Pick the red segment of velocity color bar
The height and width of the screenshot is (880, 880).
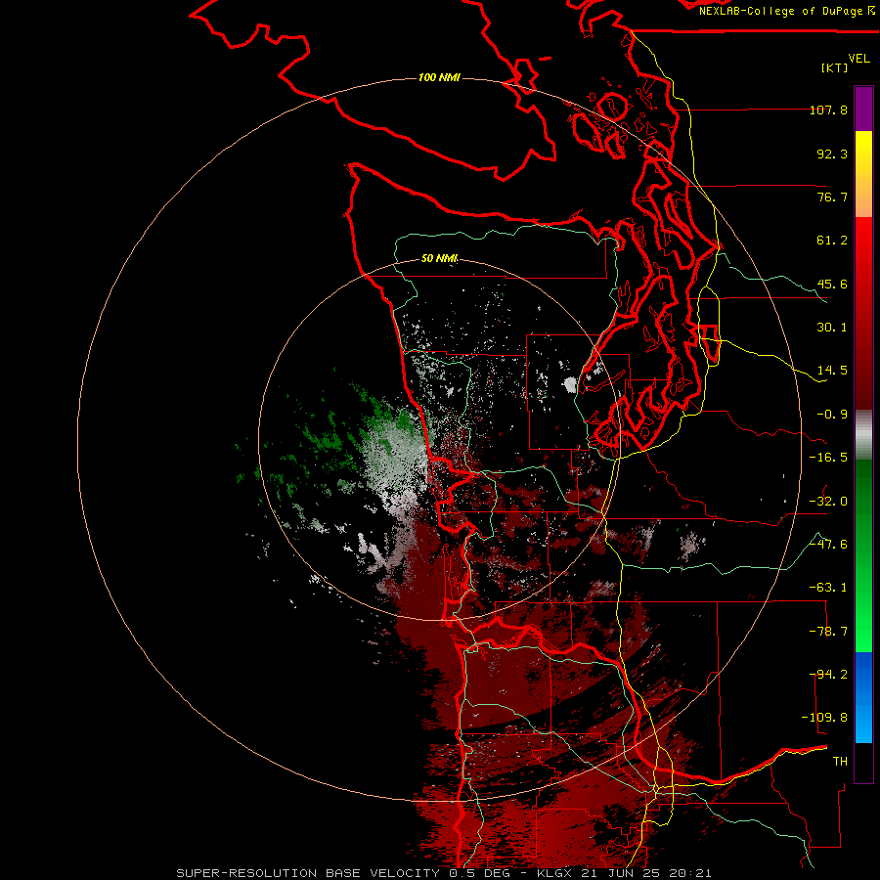click(x=863, y=313)
